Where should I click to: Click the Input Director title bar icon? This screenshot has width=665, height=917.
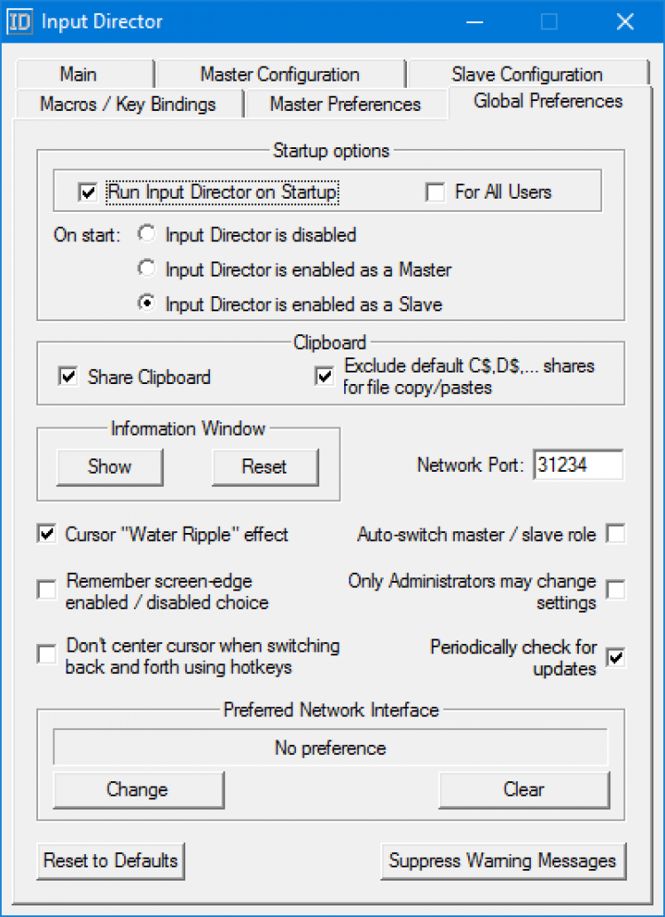[20, 21]
